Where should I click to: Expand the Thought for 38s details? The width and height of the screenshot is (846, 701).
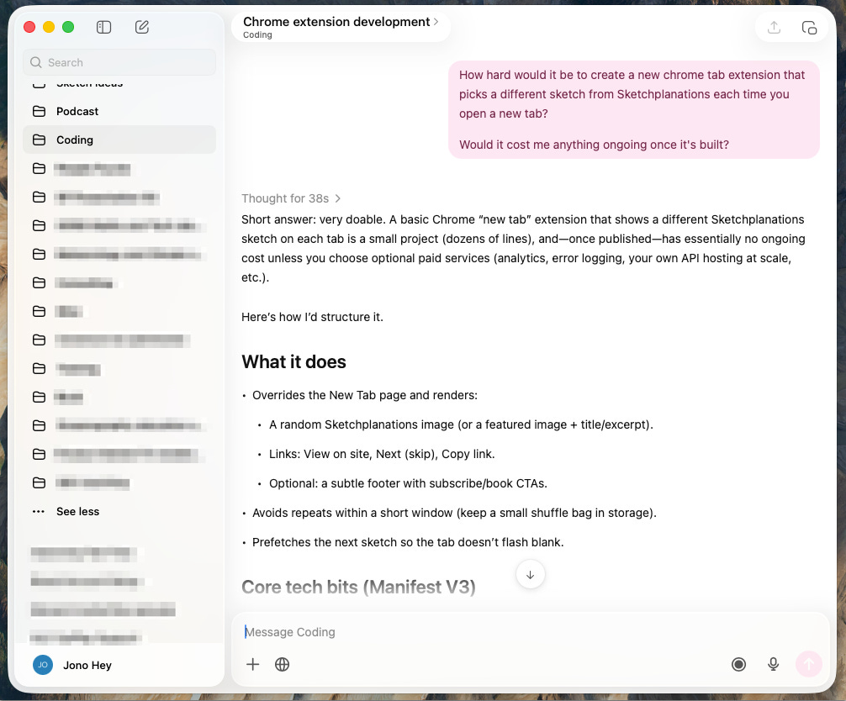click(291, 198)
